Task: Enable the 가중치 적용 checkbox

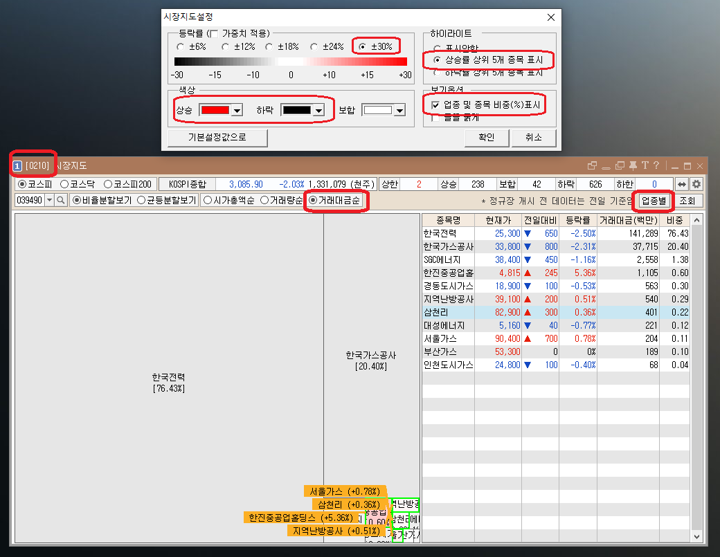Action: [214, 34]
